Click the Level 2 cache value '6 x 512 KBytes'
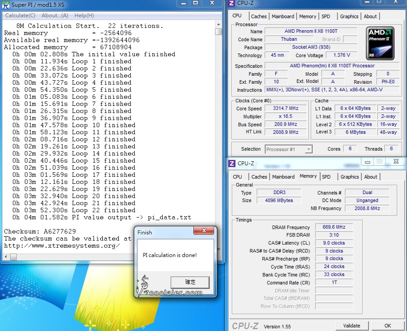 355,124
